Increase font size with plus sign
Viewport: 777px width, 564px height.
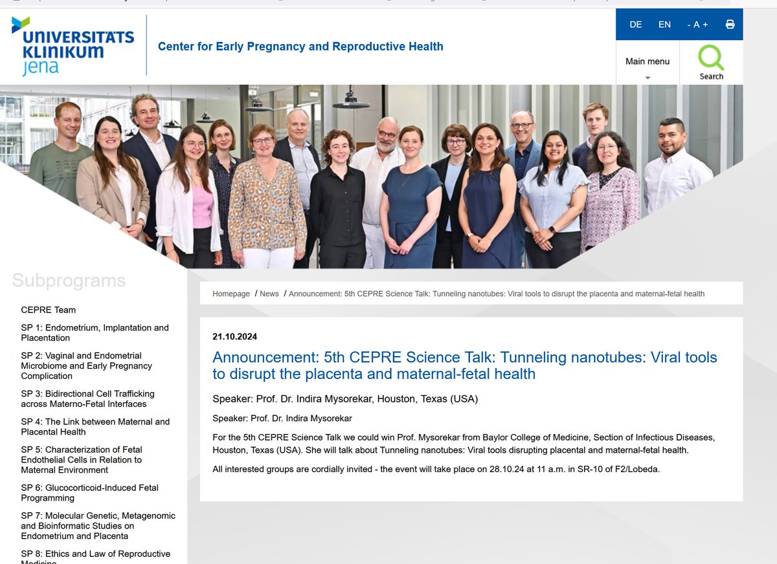705,25
